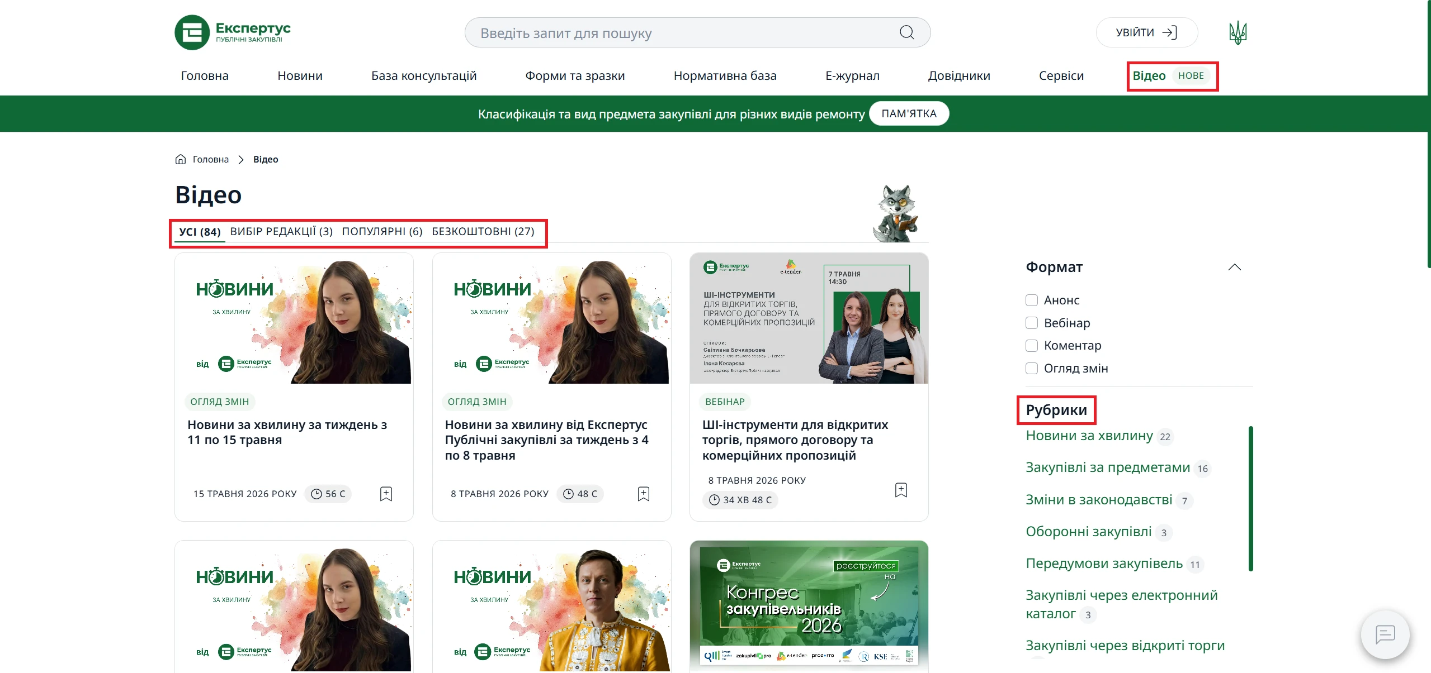Open the Сервіси menu item
The height and width of the screenshot is (673, 1431).
(x=1061, y=75)
